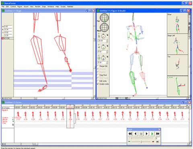
Task: Toggle the loop playback icon
Action: pyautogui.click(x=157, y=142)
